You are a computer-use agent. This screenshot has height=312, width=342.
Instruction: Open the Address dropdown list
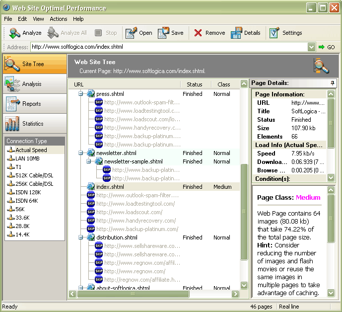[311, 47]
